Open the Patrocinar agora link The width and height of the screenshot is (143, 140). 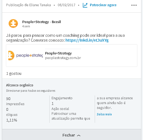(x=103, y=5)
